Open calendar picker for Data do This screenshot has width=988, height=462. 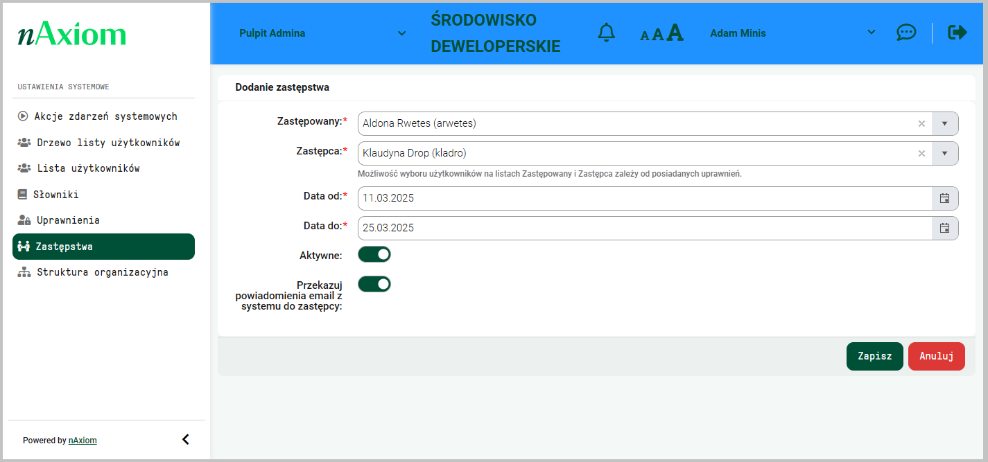point(944,228)
